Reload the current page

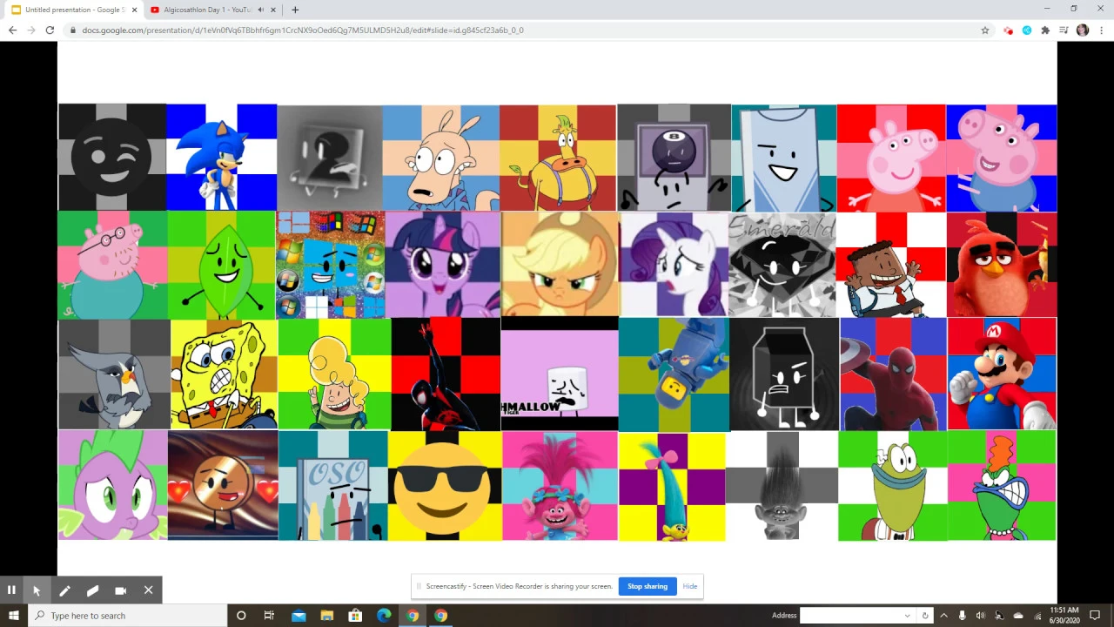coord(50,30)
